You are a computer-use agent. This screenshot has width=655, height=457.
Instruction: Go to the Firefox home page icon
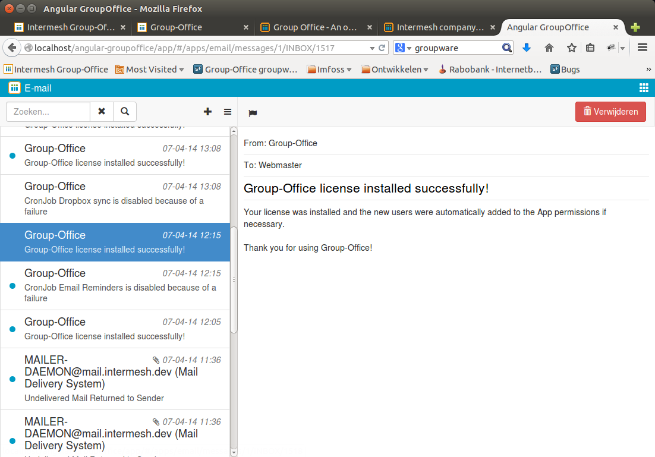pyautogui.click(x=549, y=48)
